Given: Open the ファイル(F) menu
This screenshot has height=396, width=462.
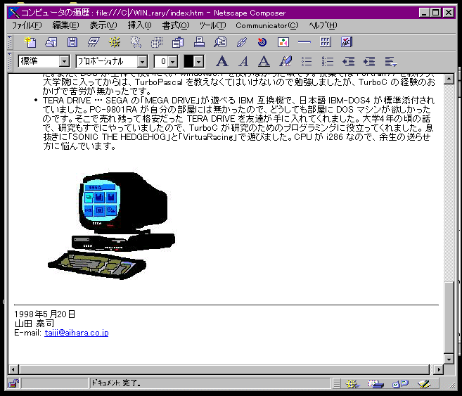Looking at the screenshot, I should pos(27,25).
